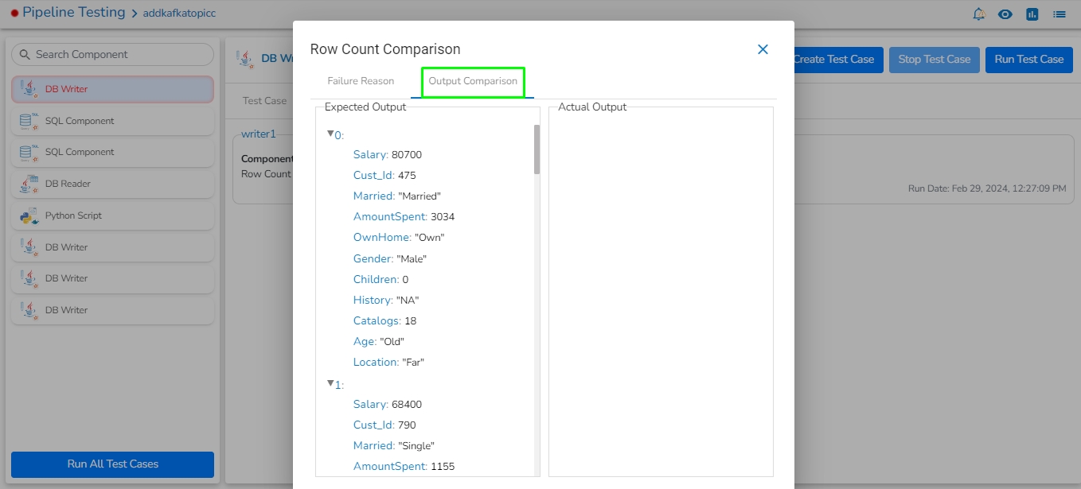Select the highlighted DB Writer component
Viewport: 1081px width, 489px height.
(x=112, y=89)
